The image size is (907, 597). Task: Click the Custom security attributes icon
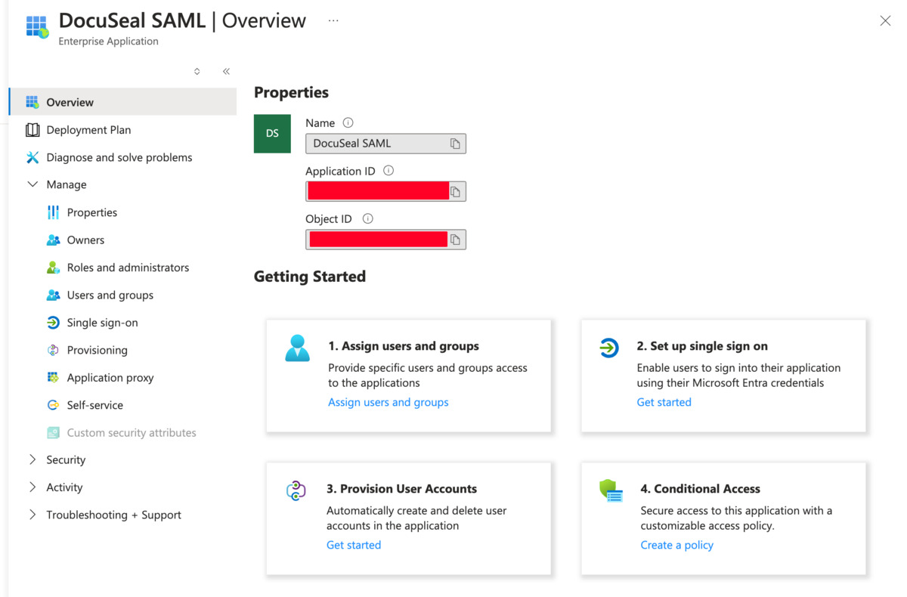tap(53, 432)
